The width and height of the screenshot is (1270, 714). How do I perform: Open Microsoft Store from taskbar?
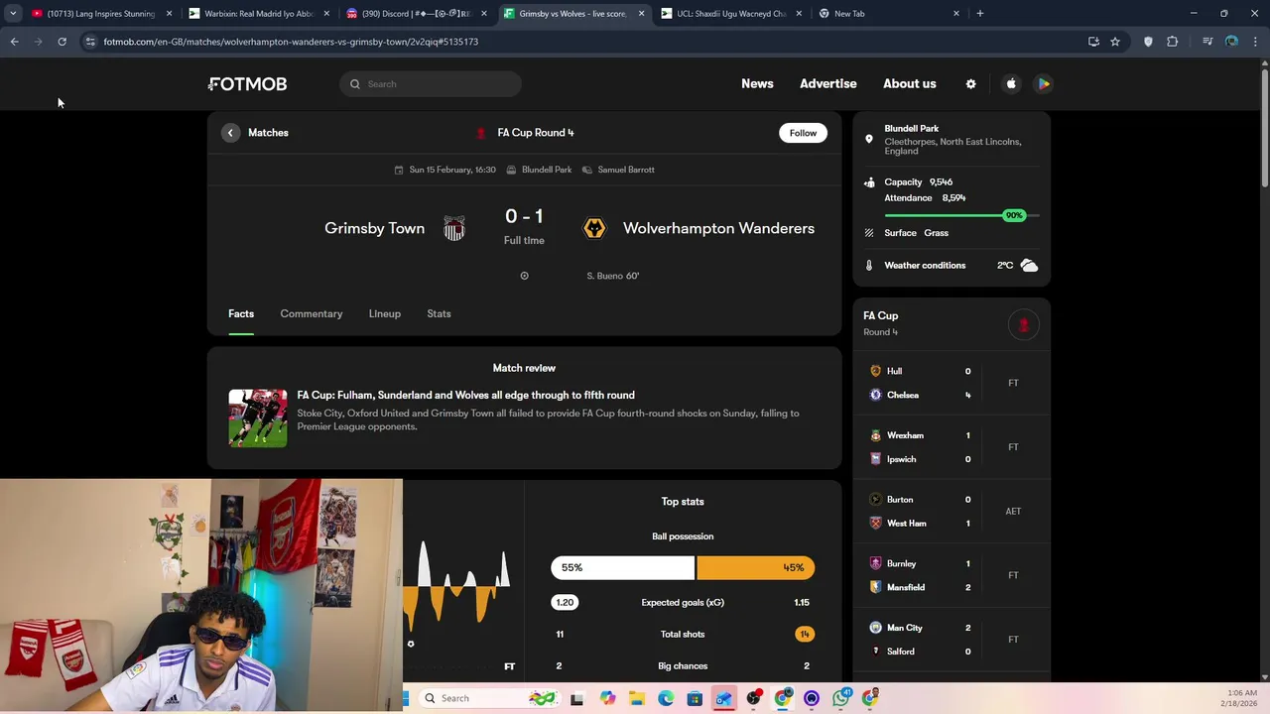click(695, 698)
